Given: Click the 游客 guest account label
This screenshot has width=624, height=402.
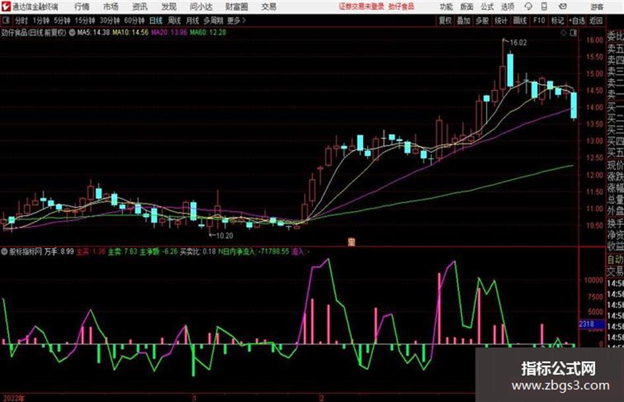Looking at the screenshot, I should point(596,7).
